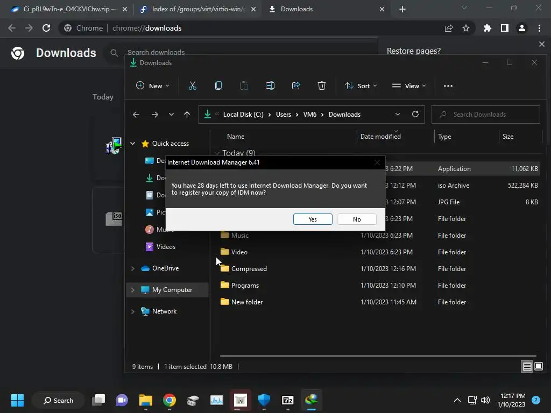The image size is (551, 413).
Task: Click Local Disk (C:) in address path
Action: (x=243, y=115)
